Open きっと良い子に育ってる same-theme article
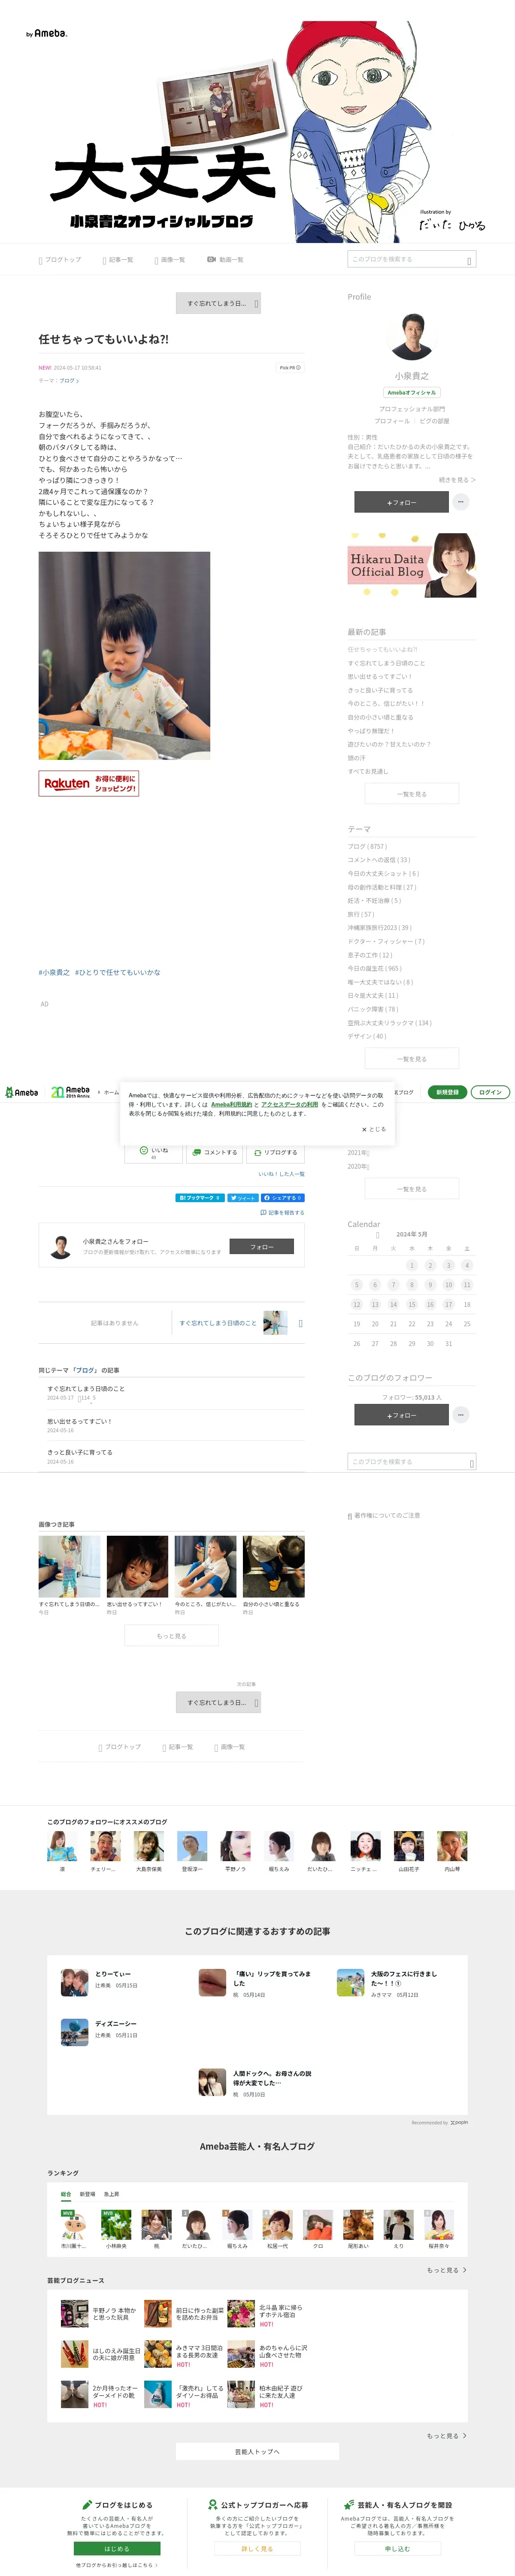The width and height of the screenshot is (515, 2576). tap(80, 1452)
